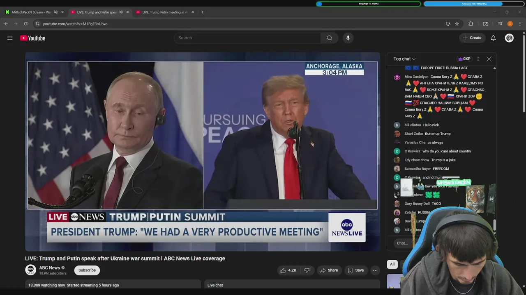The width and height of the screenshot is (526, 295).
Task: Open the account avatar menu
Action: click(x=509, y=38)
